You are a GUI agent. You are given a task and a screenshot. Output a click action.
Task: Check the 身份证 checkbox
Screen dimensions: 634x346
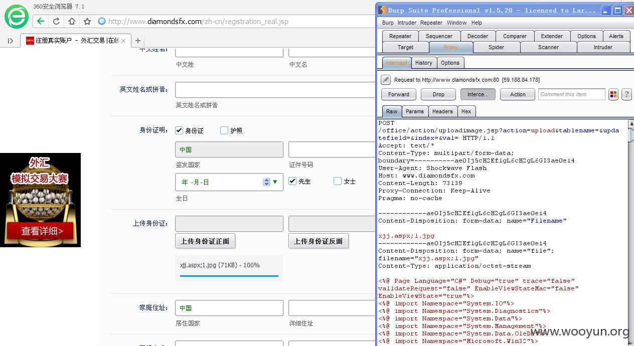tap(179, 130)
